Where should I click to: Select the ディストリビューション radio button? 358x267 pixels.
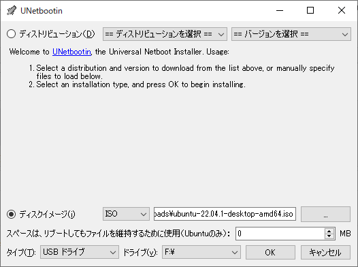point(11,34)
